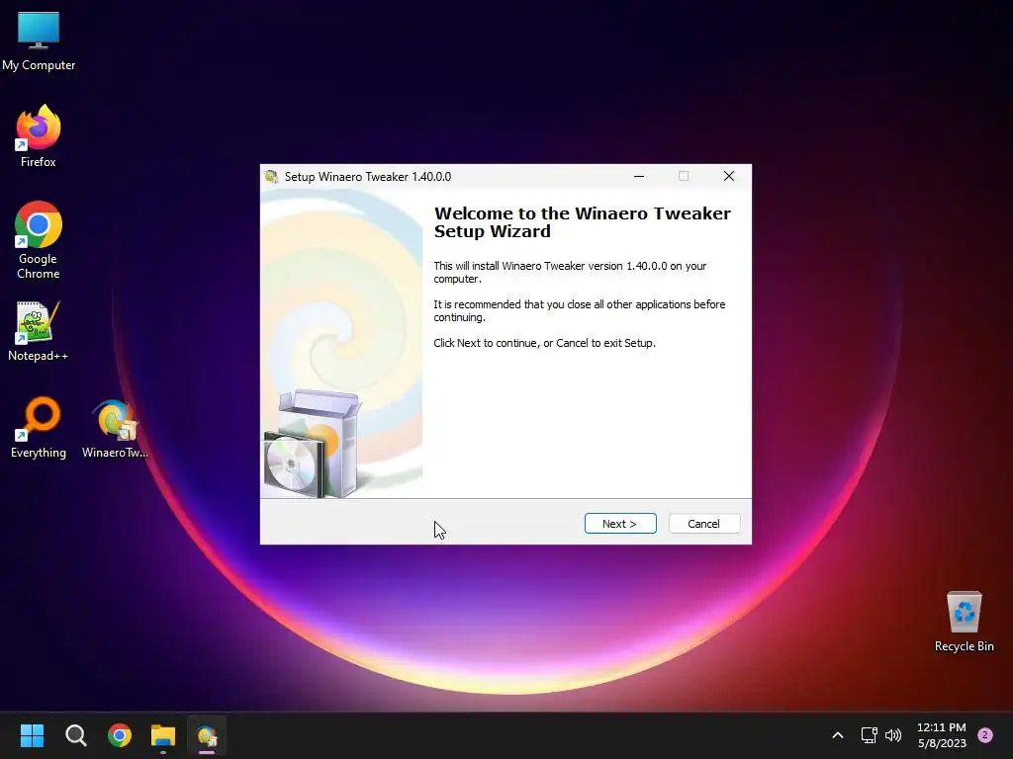Close the Setup Winaero Tweaker window

729,176
